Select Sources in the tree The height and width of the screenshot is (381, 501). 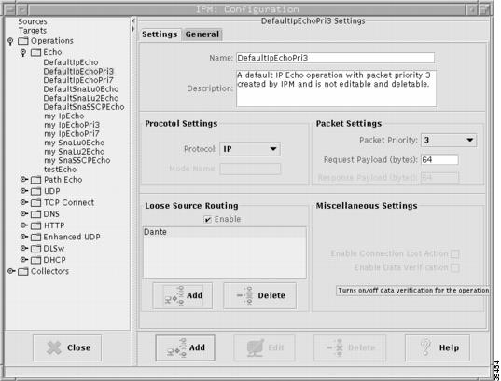coord(33,21)
